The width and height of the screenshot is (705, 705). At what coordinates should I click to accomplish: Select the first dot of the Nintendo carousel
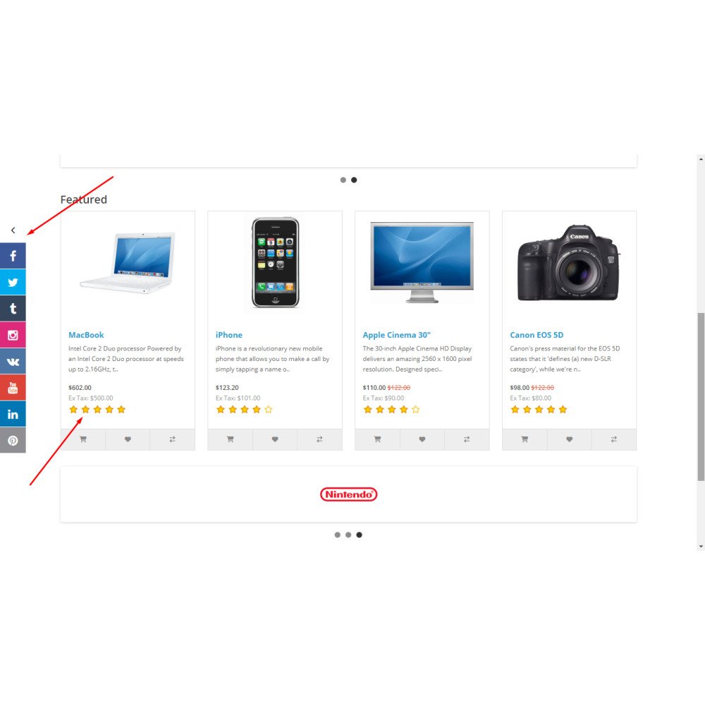337,534
